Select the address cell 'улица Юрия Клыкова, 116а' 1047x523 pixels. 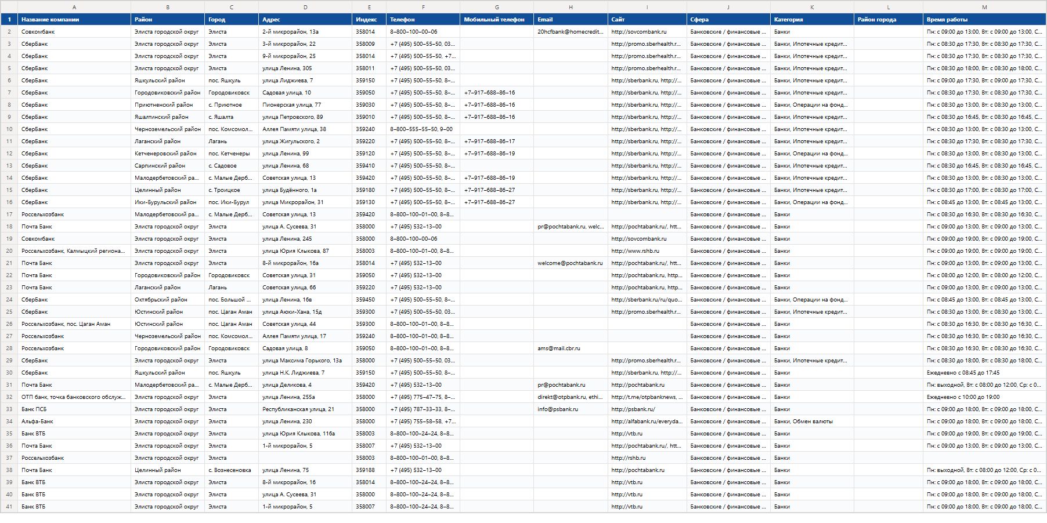[305, 434]
